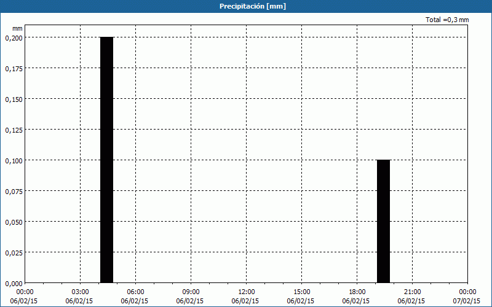
Task: Click the mm unit label on y-axis
Action: point(17,28)
